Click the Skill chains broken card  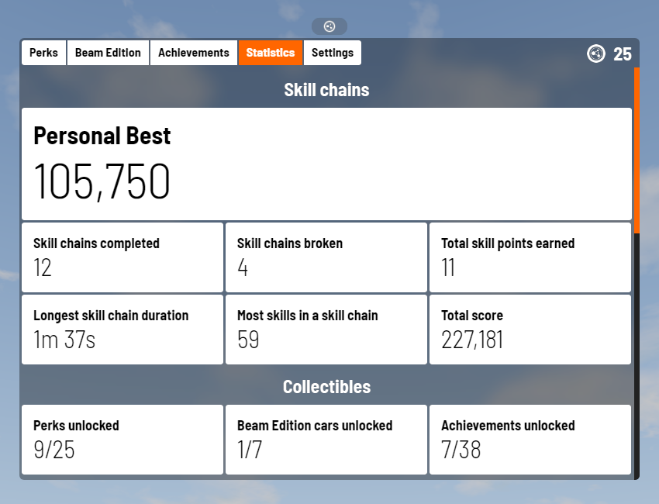click(x=326, y=257)
